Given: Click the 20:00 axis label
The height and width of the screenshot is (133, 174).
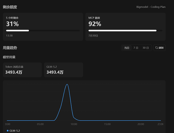Looking at the screenshot, I should pos(141,124).
